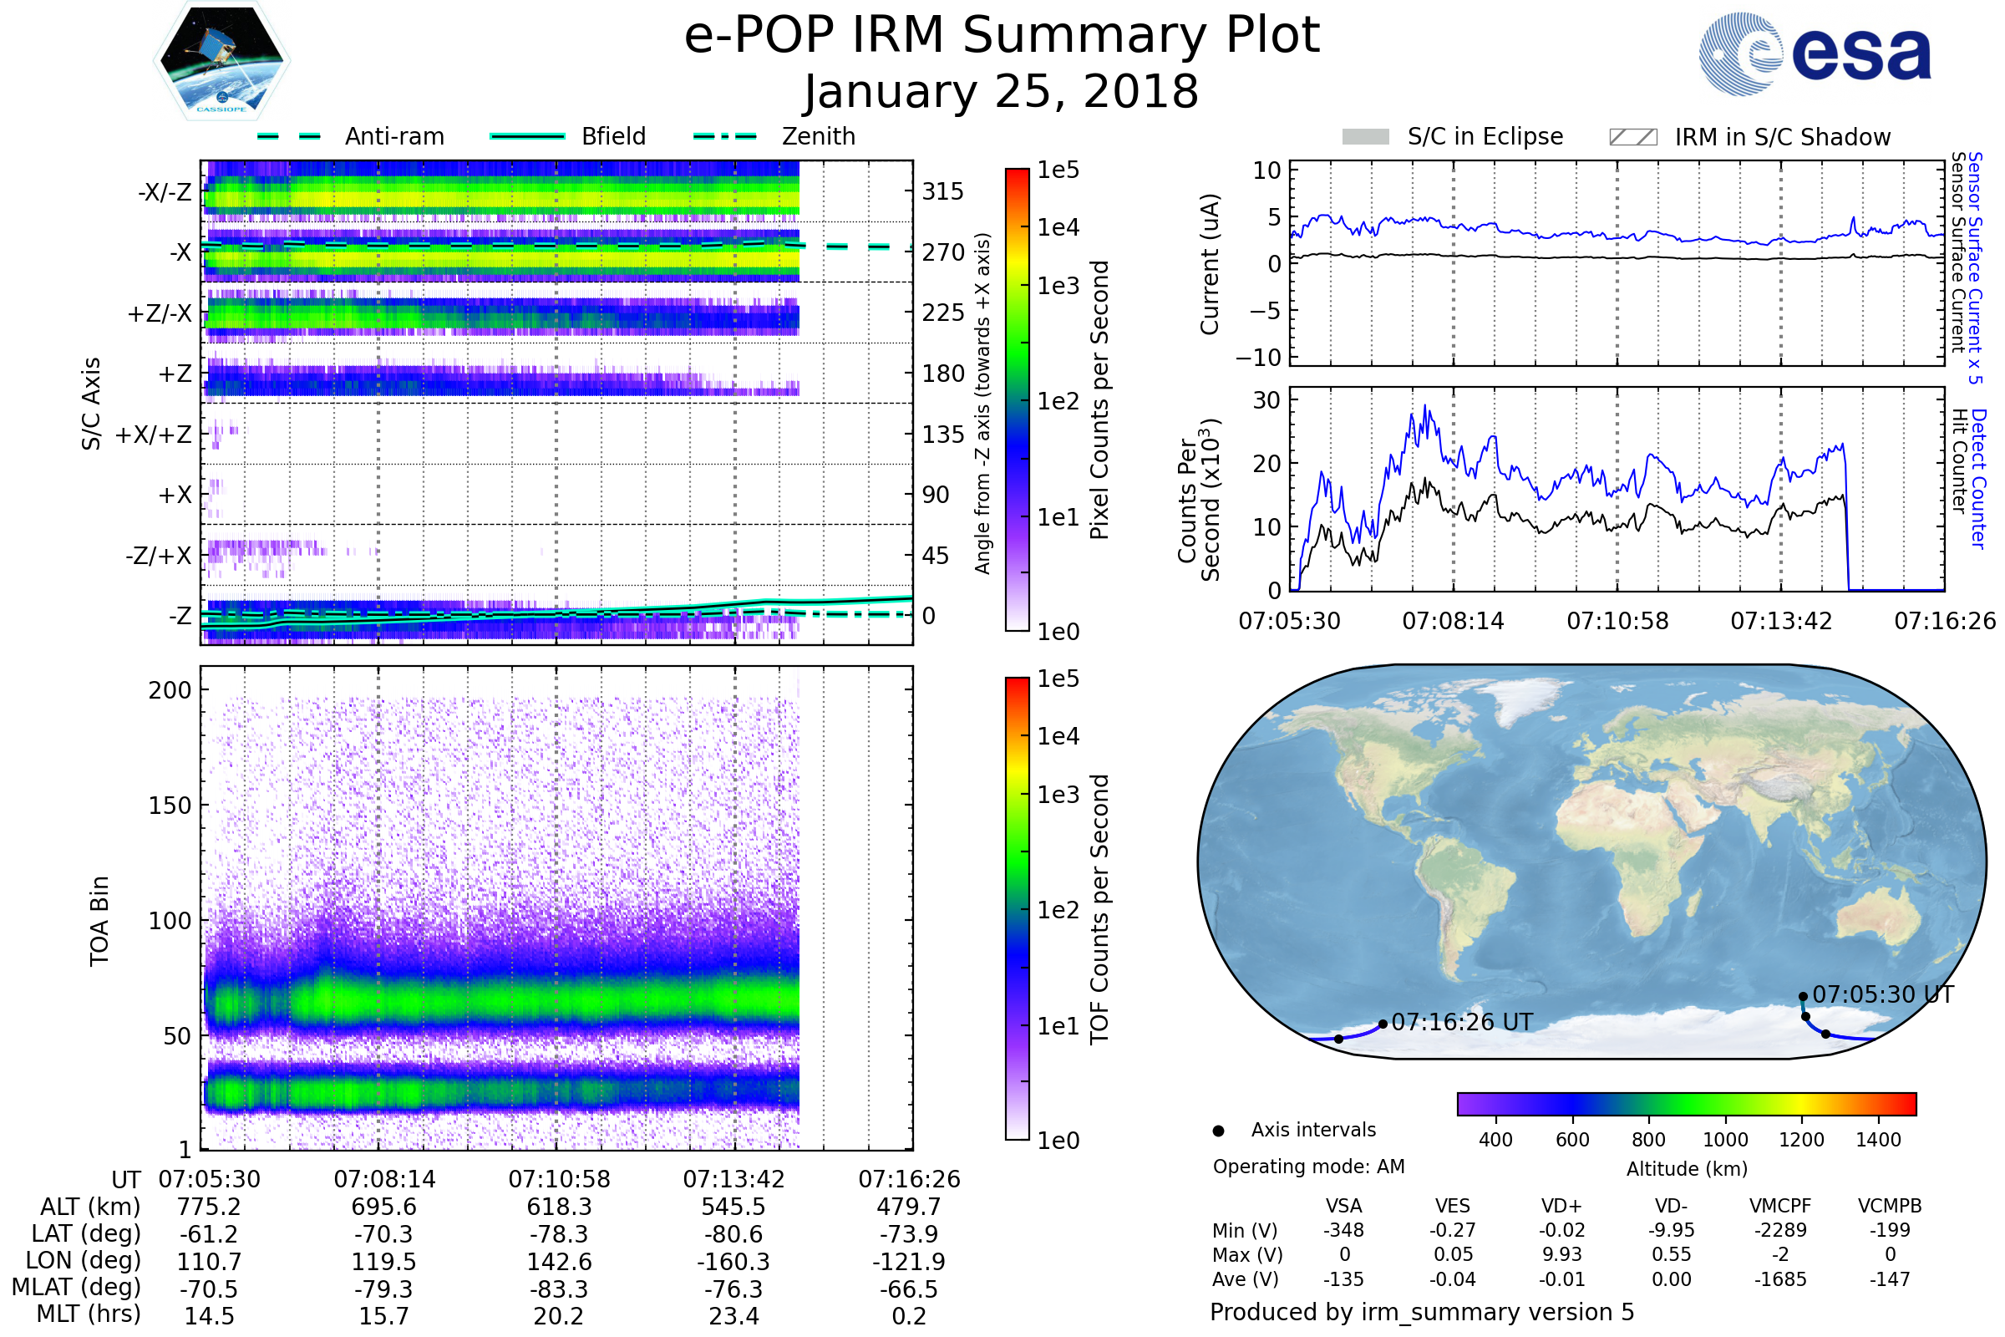Image resolution: width=2005 pixels, height=1337 pixels.
Task: Click the 07:05:30 UT orbit start point
Action: [x=1803, y=996]
